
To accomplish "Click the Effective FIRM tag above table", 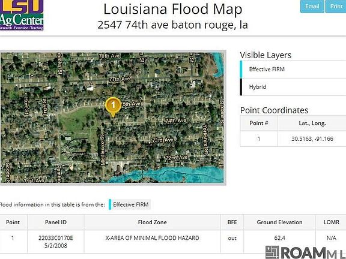I will [x=130, y=204].
